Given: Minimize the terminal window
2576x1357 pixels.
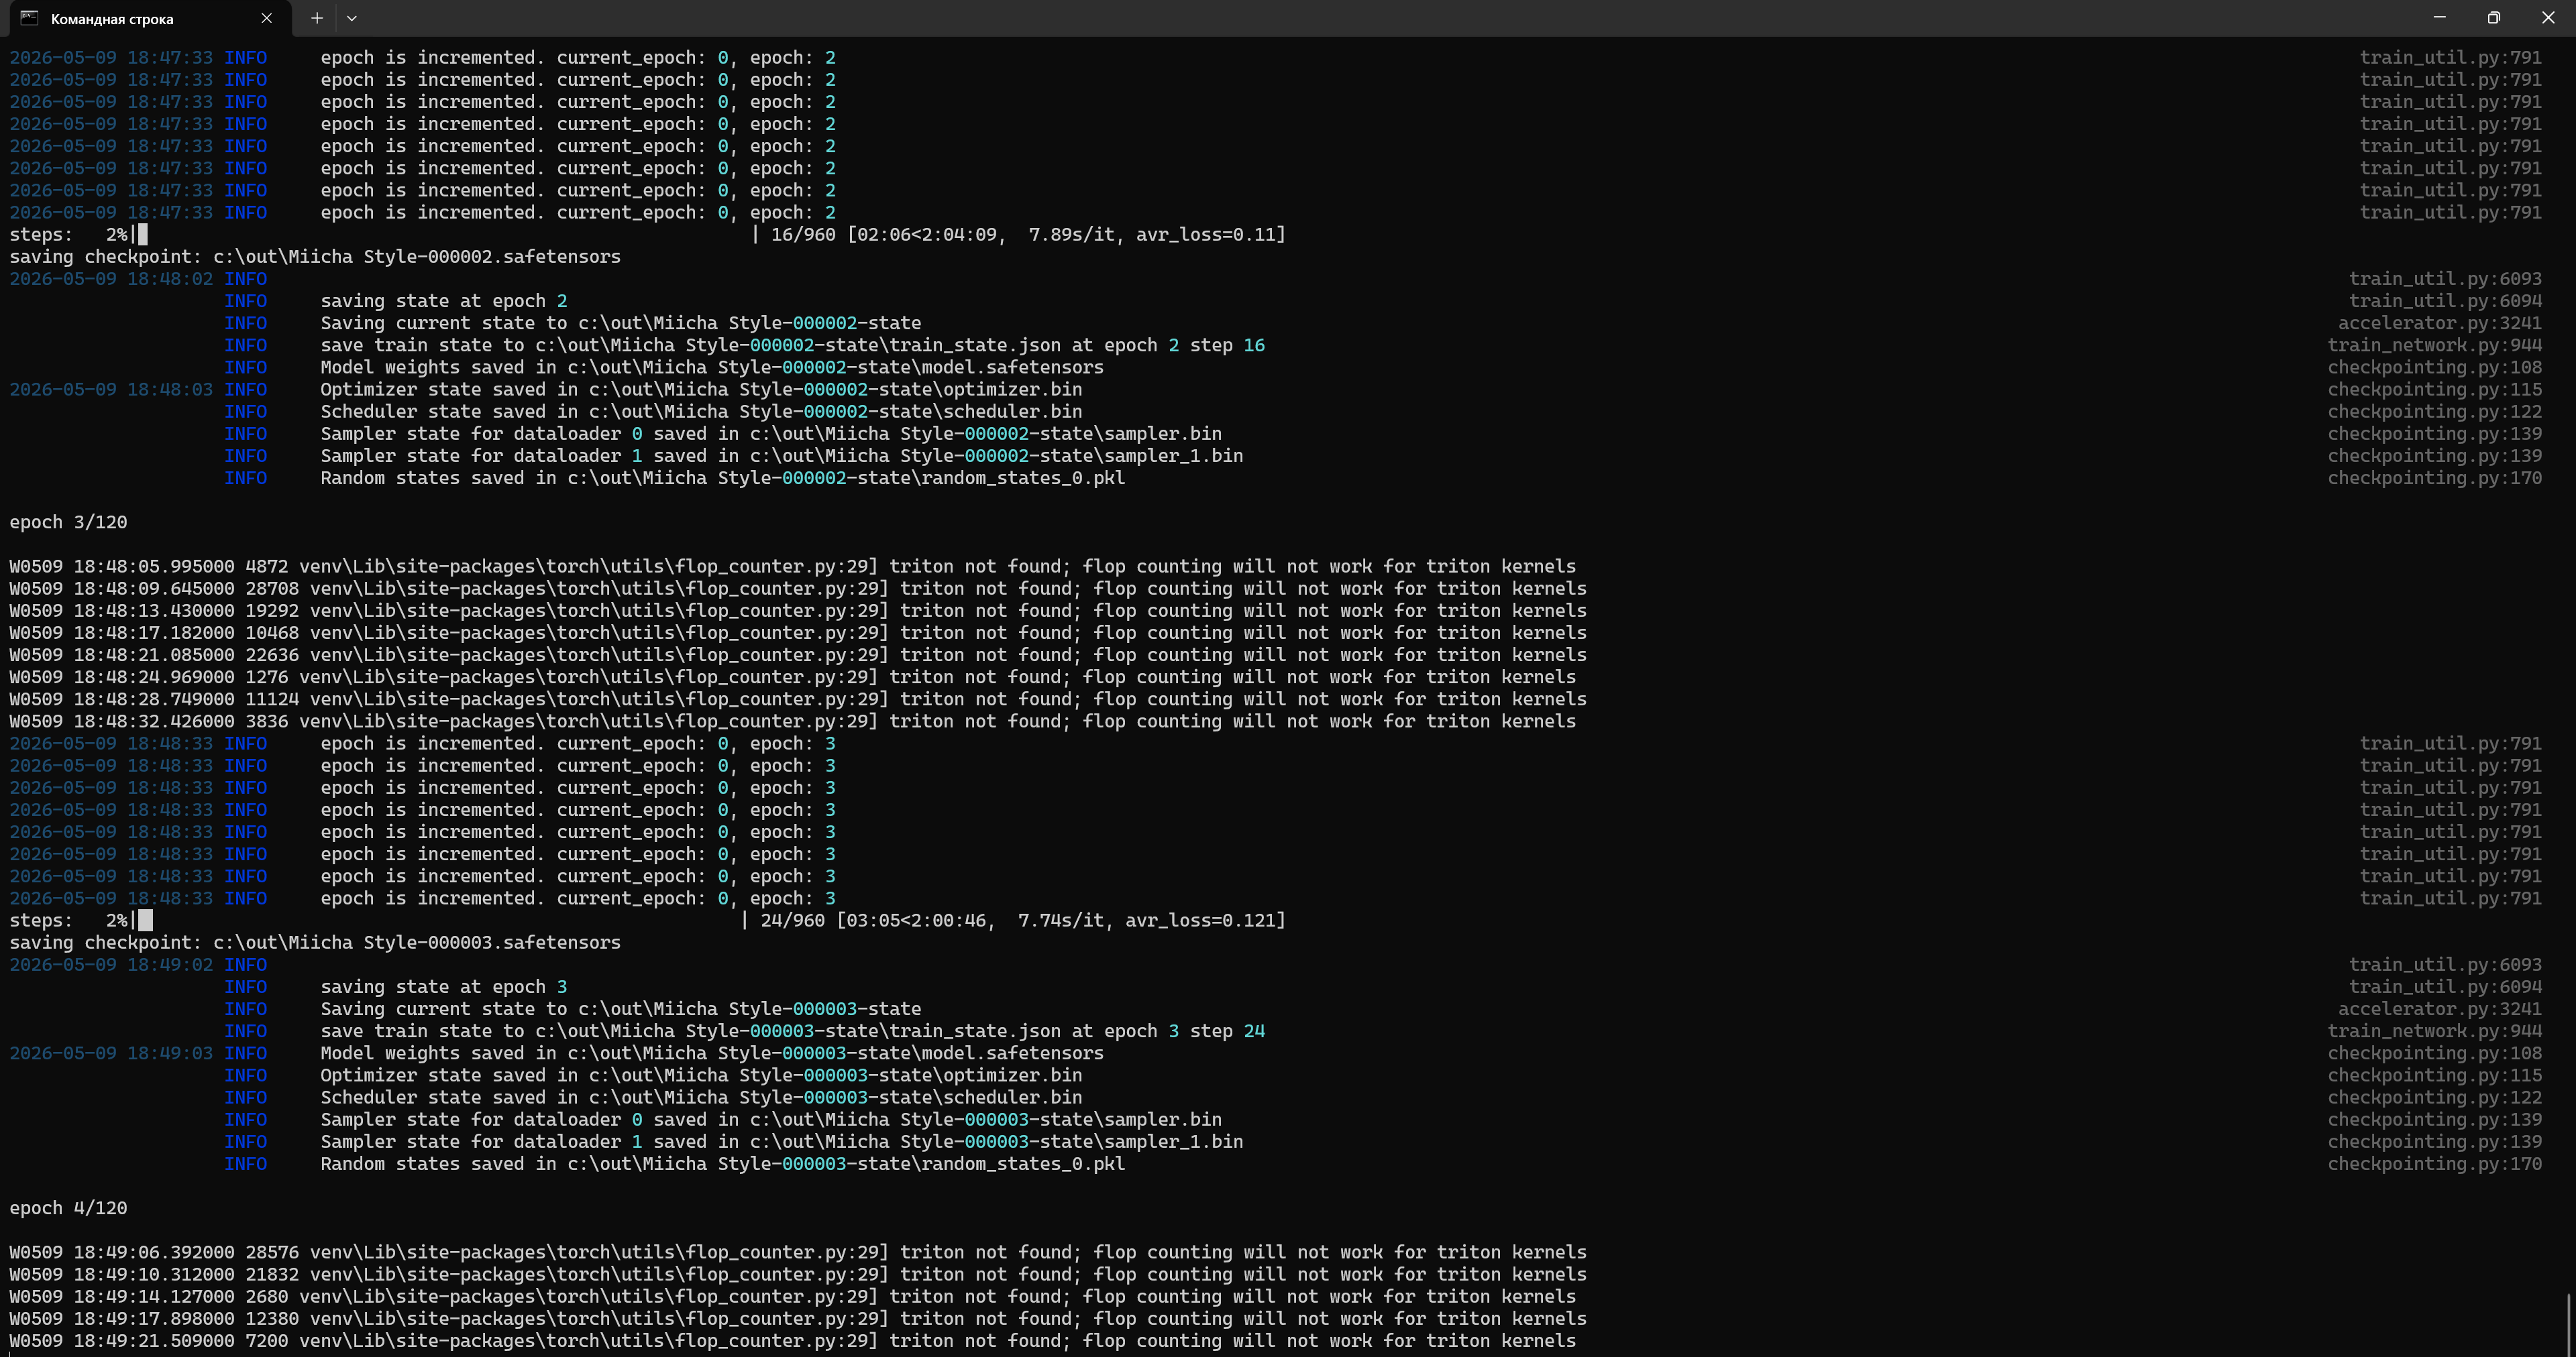Looking at the screenshot, I should [2439, 18].
